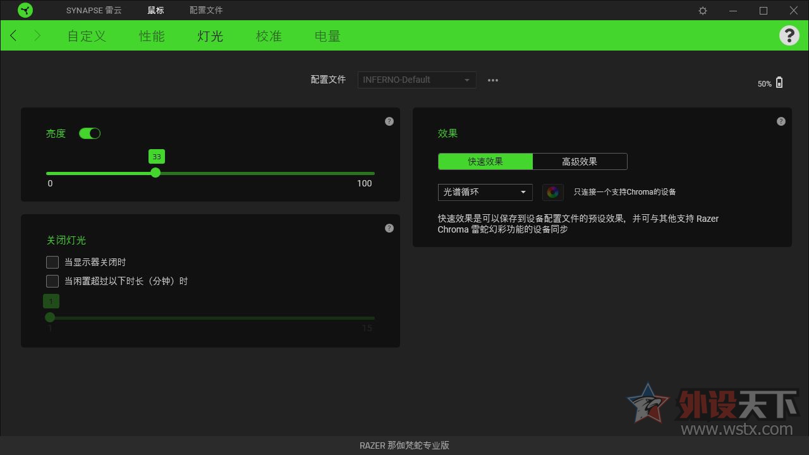Click the back navigation arrow
The image size is (809, 455).
click(14, 36)
